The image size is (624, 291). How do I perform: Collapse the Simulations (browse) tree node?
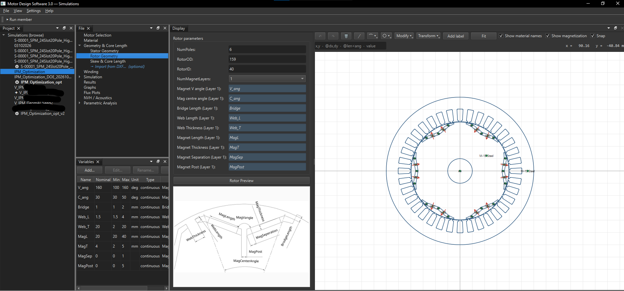click(4, 35)
